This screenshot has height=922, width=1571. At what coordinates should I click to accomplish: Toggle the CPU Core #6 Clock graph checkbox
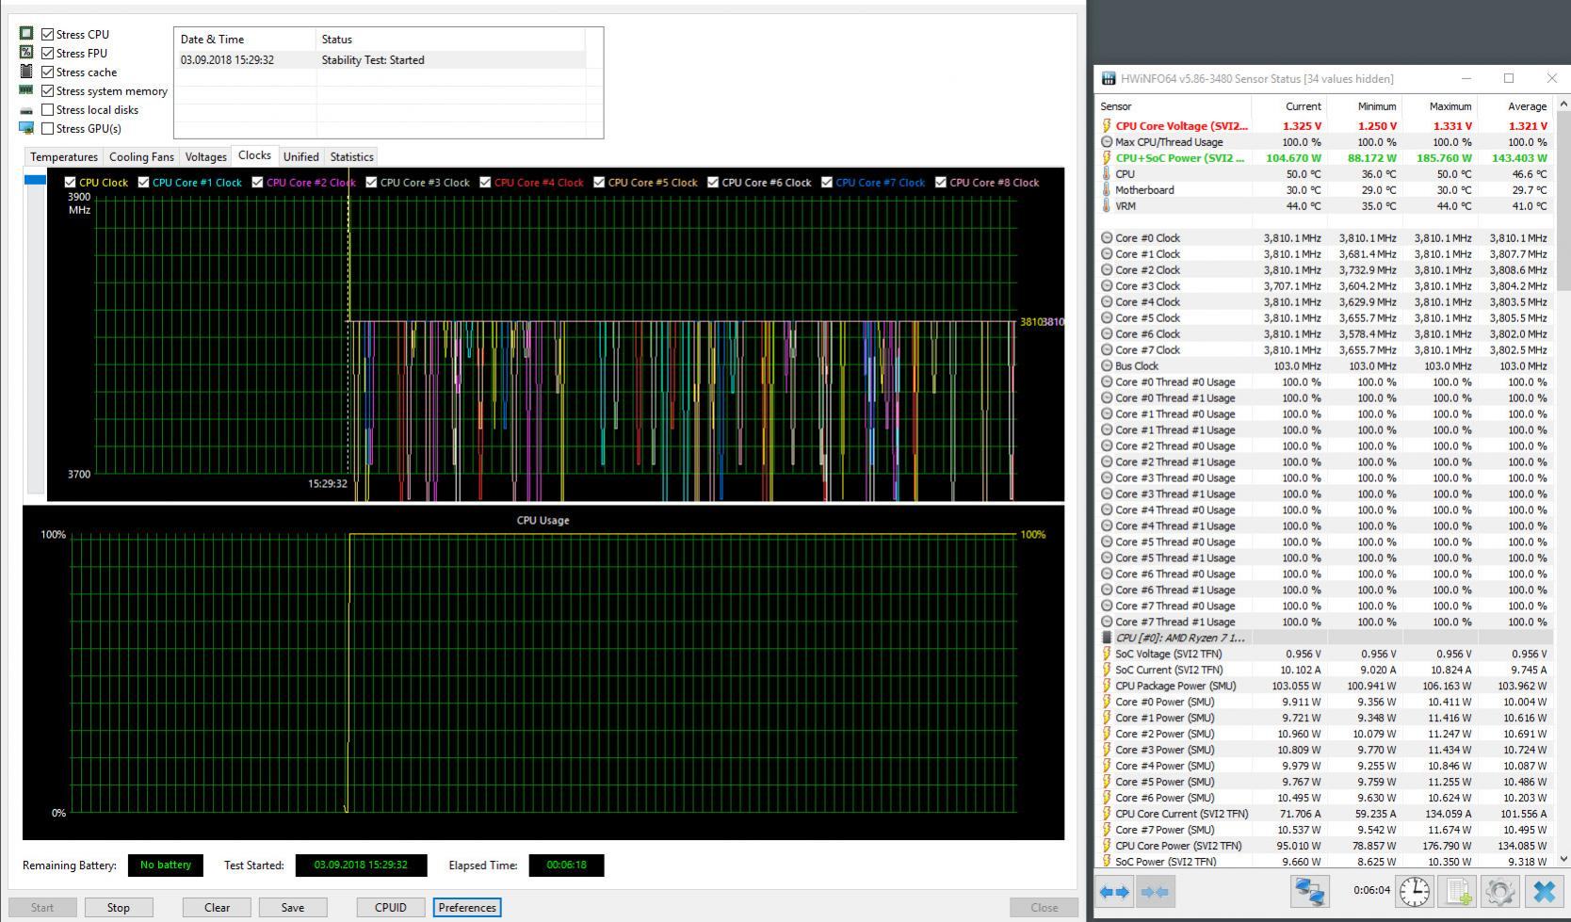(x=713, y=182)
